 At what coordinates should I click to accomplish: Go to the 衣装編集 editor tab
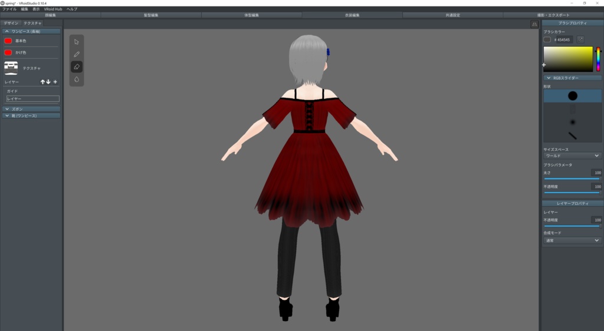pos(352,15)
